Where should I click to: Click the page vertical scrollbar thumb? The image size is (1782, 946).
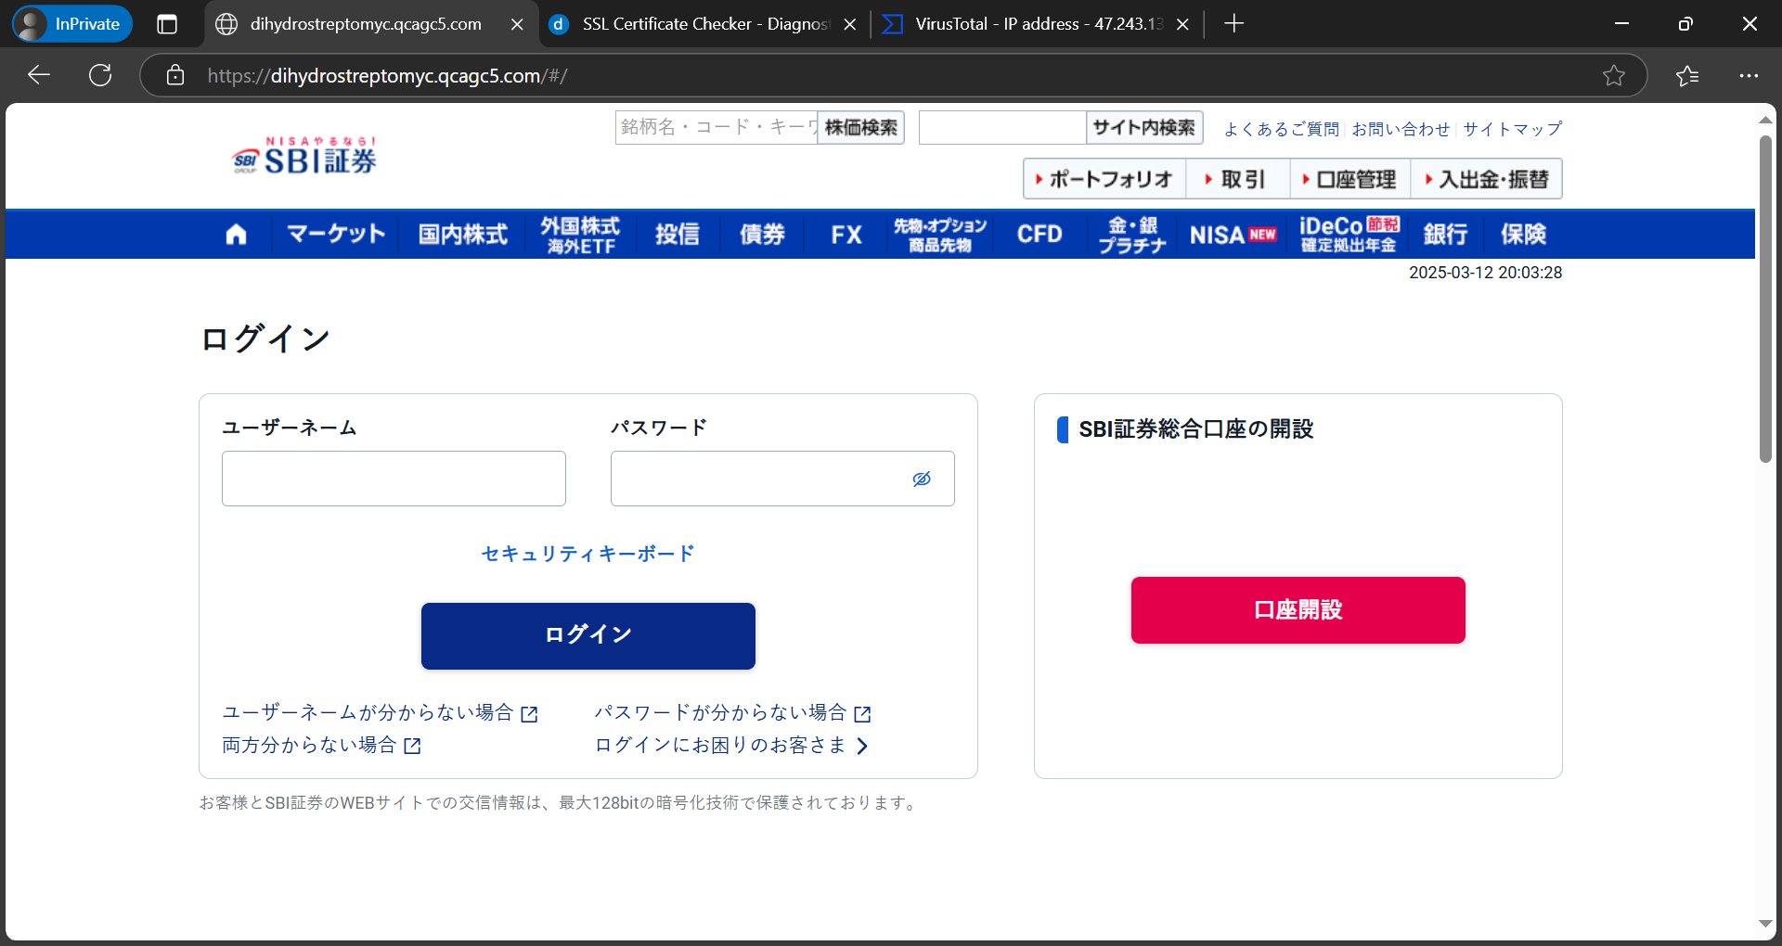click(x=1765, y=299)
